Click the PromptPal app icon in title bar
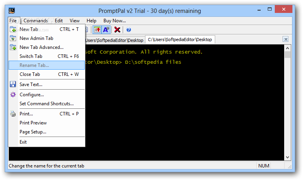This screenshot has width=303, height=180. (12, 11)
